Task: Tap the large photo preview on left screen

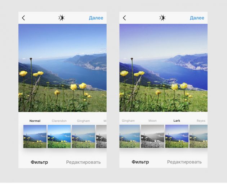Action: pyautogui.click(x=62, y=68)
